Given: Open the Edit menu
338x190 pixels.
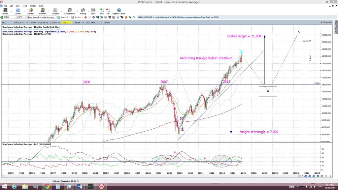Looking at the screenshot, I should pos(11,6).
